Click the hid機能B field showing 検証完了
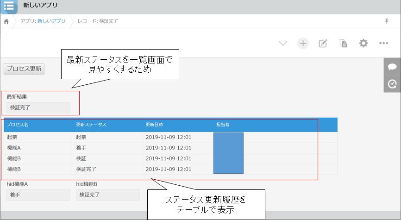401x220 pixels. coord(108,195)
